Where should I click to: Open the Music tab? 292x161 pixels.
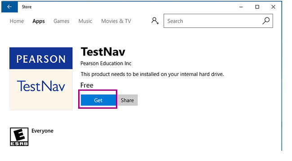pos(85,21)
